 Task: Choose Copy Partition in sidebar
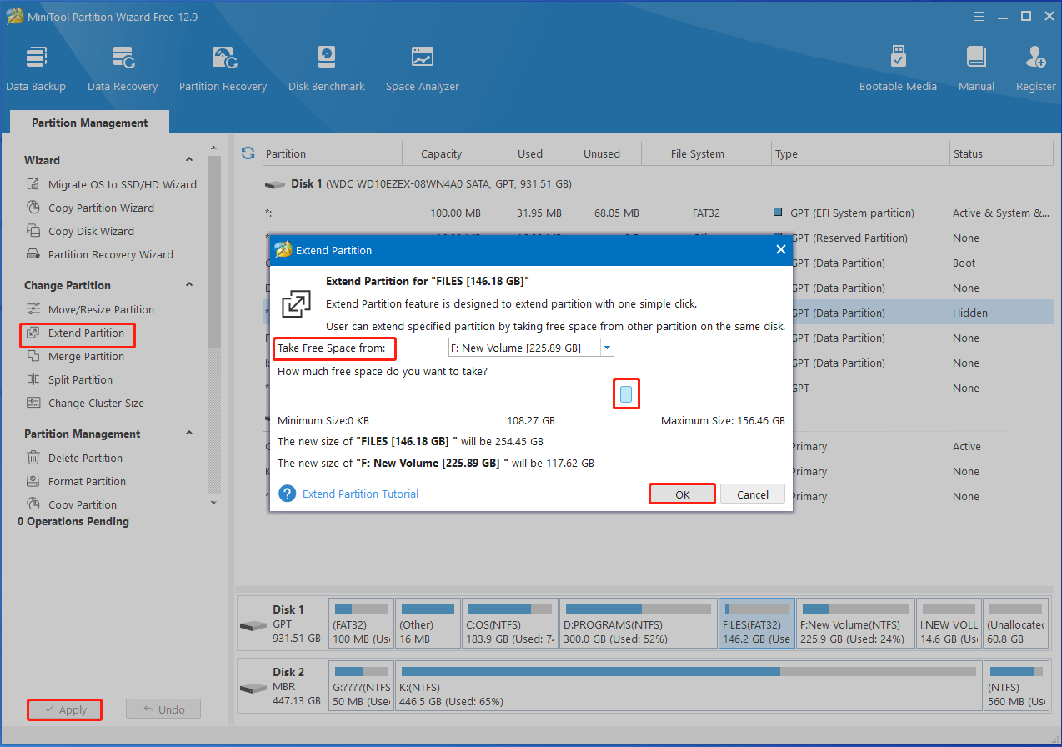click(x=72, y=504)
